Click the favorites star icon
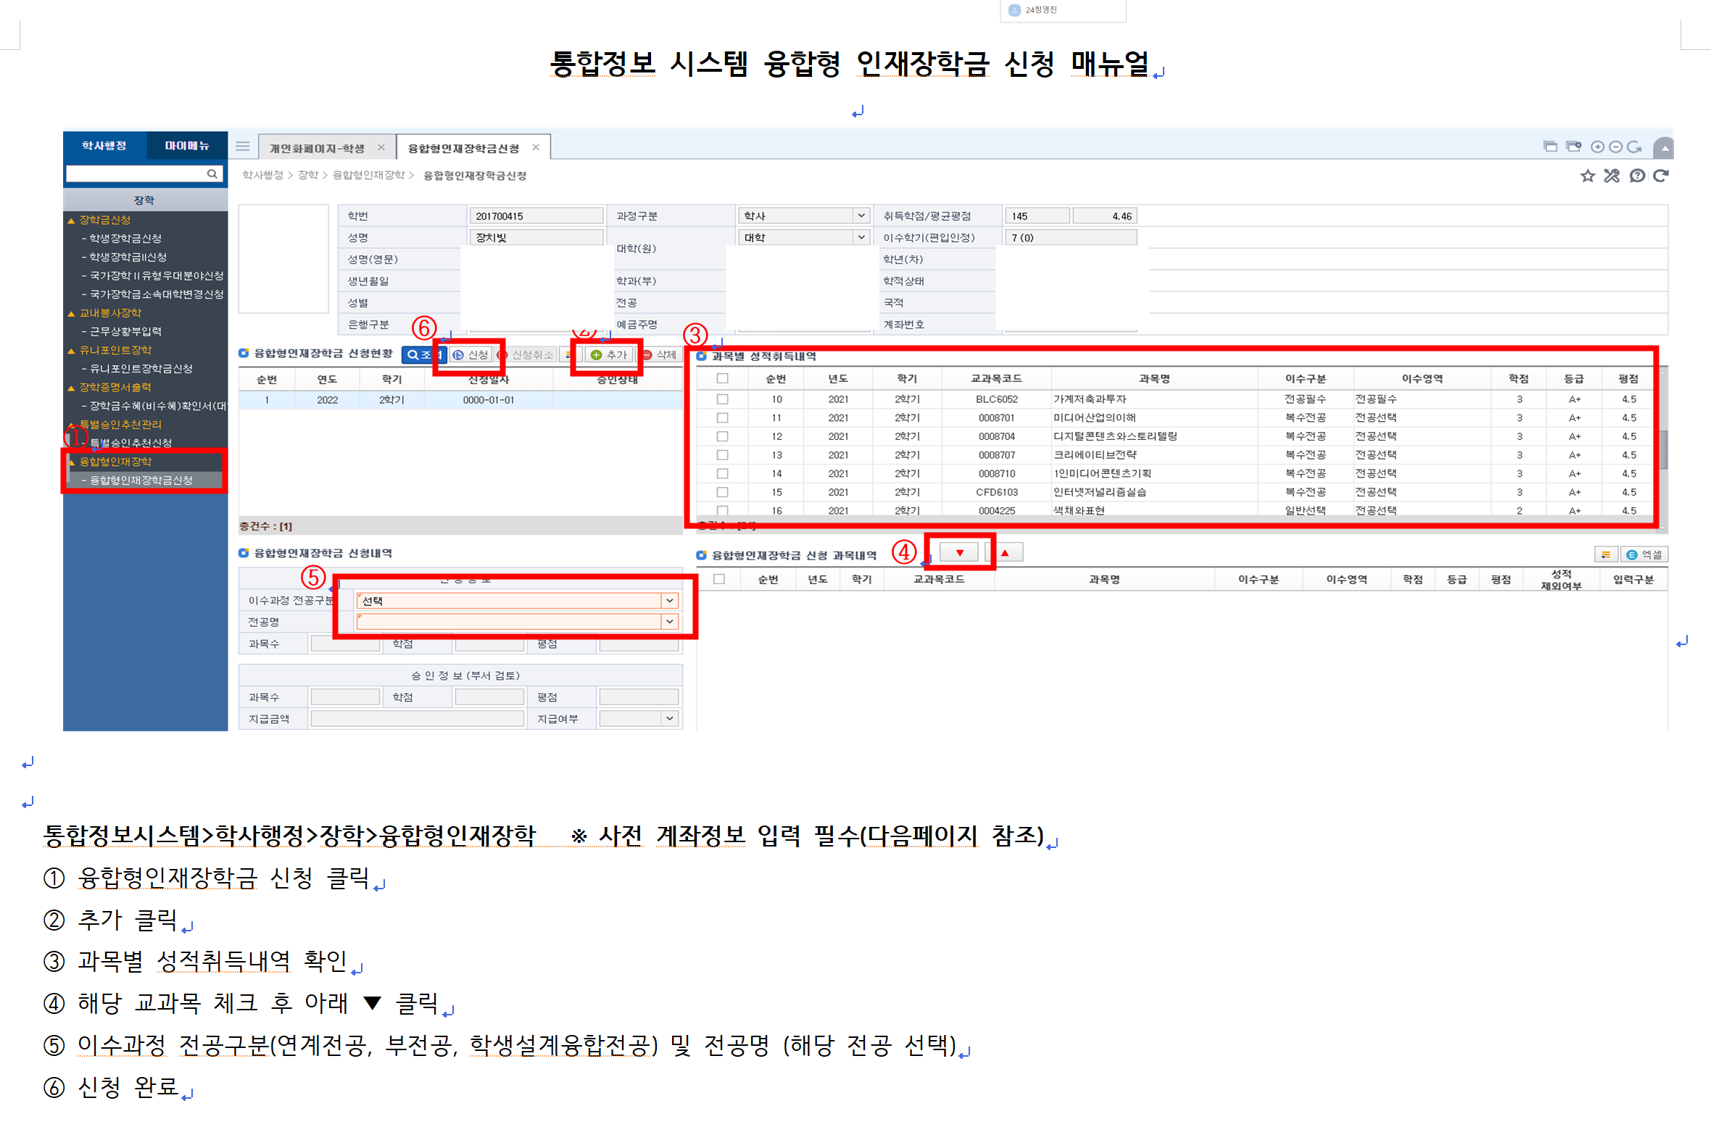 [1587, 175]
